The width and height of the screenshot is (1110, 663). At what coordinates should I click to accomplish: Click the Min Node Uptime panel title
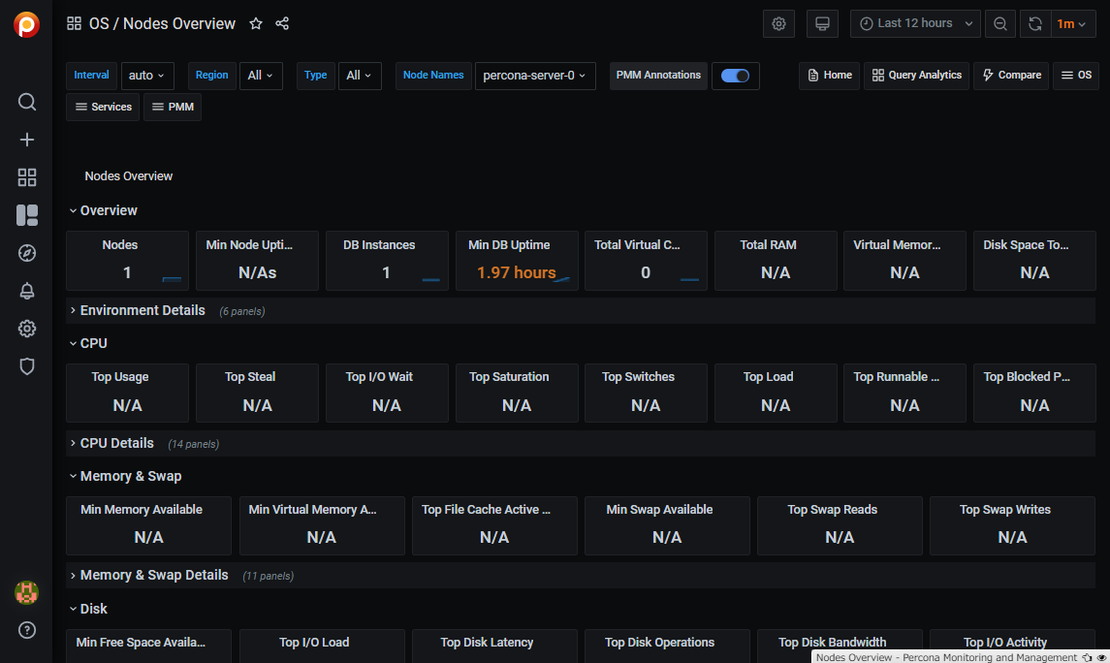(x=249, y=245)
